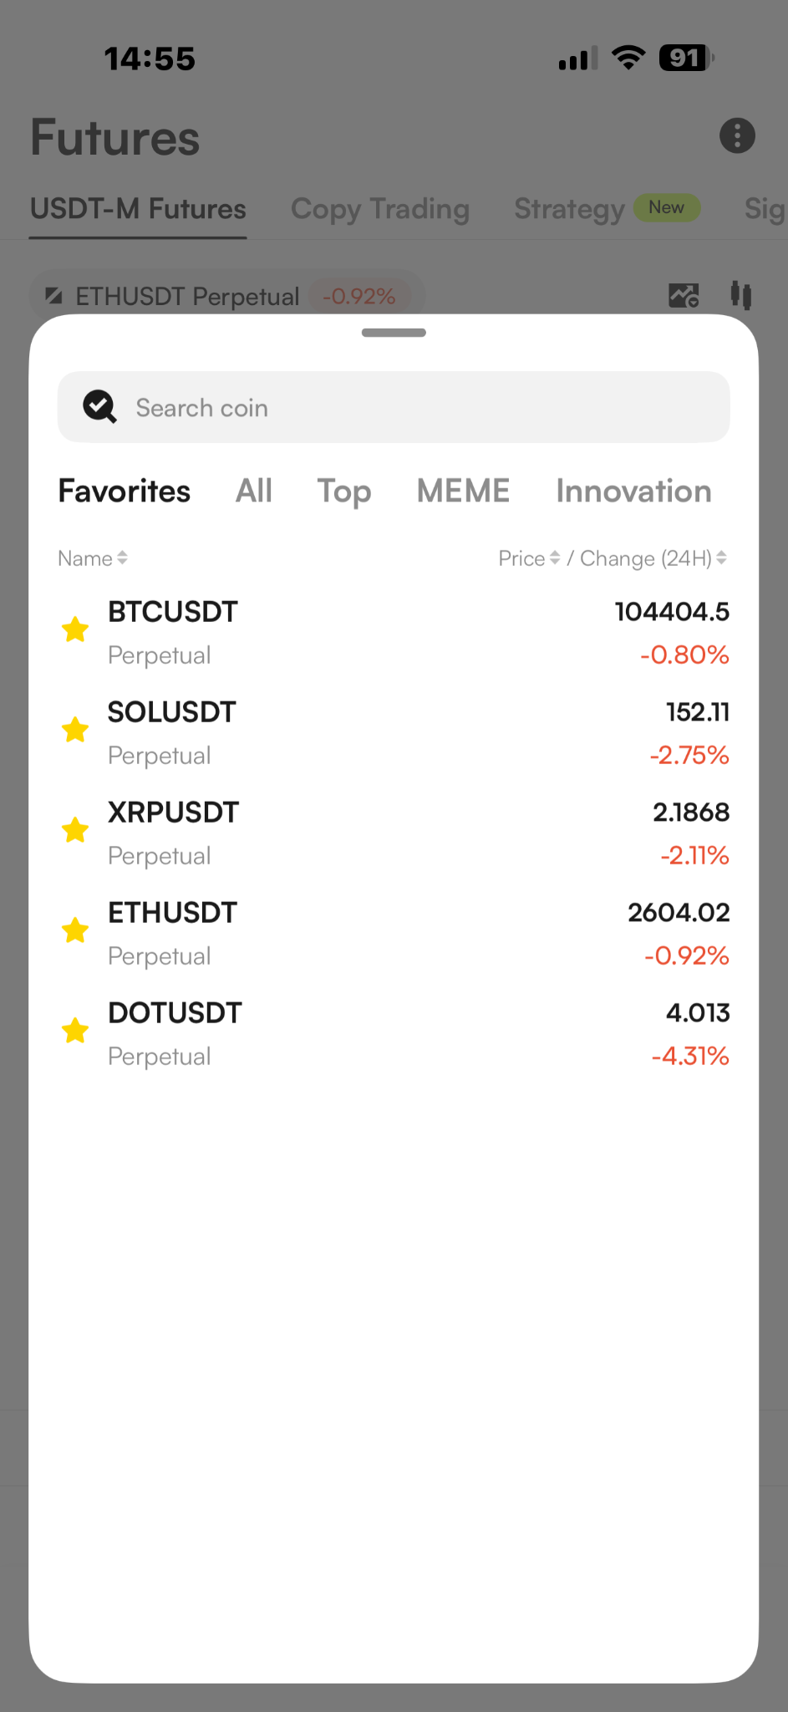Viewport: 788px width, 1712px height.
Task: Tap the chart settings image icon
Action: [x=684, y=295]
